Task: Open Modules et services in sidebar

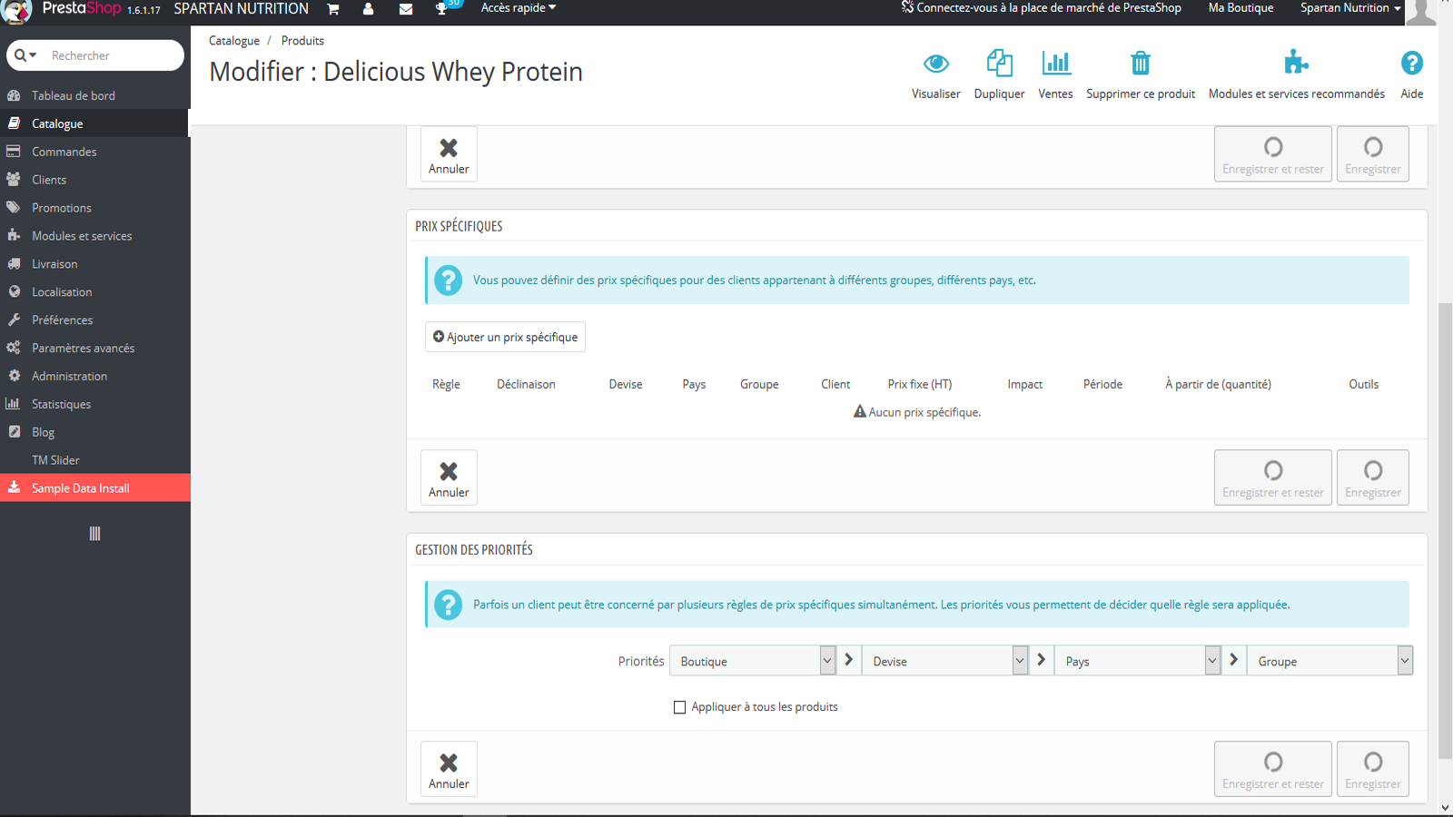Action: [x=94, y=236]
